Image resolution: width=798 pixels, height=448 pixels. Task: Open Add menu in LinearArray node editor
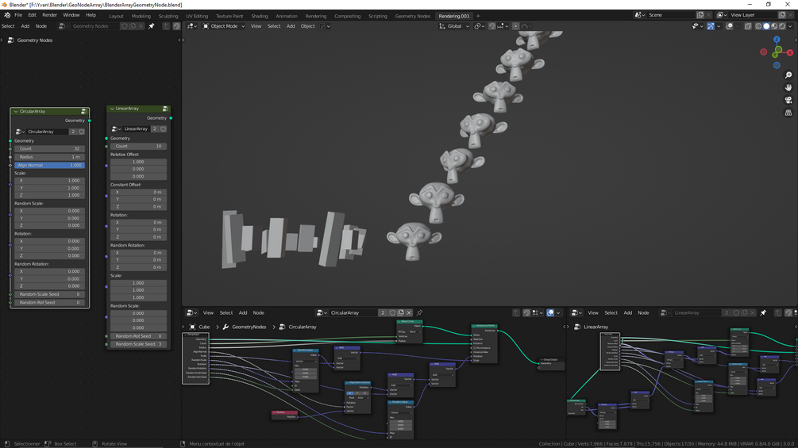click(627, 313)
